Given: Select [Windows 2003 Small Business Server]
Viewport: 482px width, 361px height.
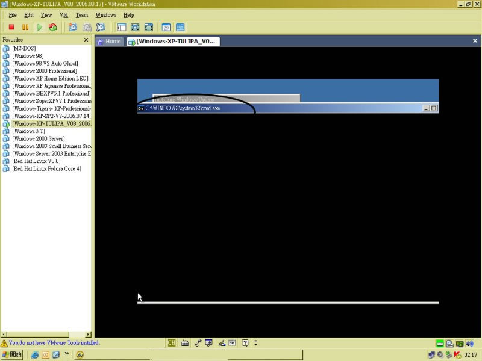Looking at the screenshot, I should coord(51,146).
